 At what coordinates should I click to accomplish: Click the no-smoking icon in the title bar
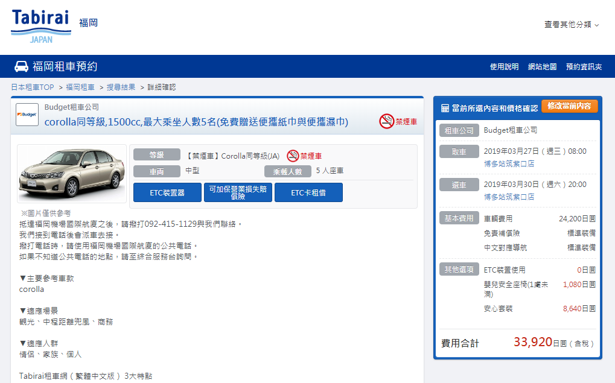tap(386, 121)
